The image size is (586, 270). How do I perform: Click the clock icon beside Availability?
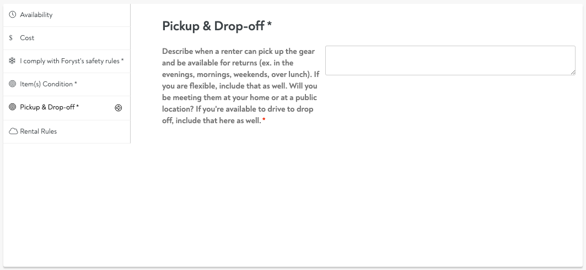13,15
